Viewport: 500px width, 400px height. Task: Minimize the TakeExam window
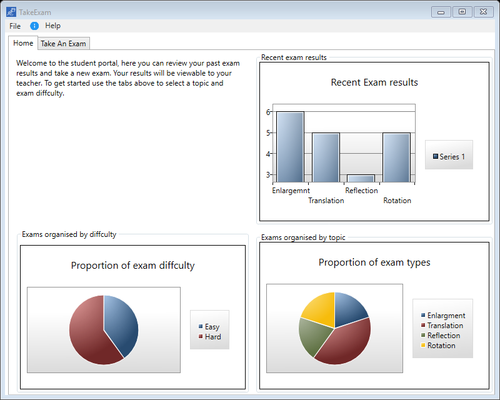[x=441, y=11]
